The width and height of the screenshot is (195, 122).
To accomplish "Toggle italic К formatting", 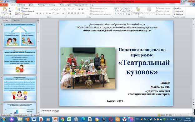I will click(40, 13).
